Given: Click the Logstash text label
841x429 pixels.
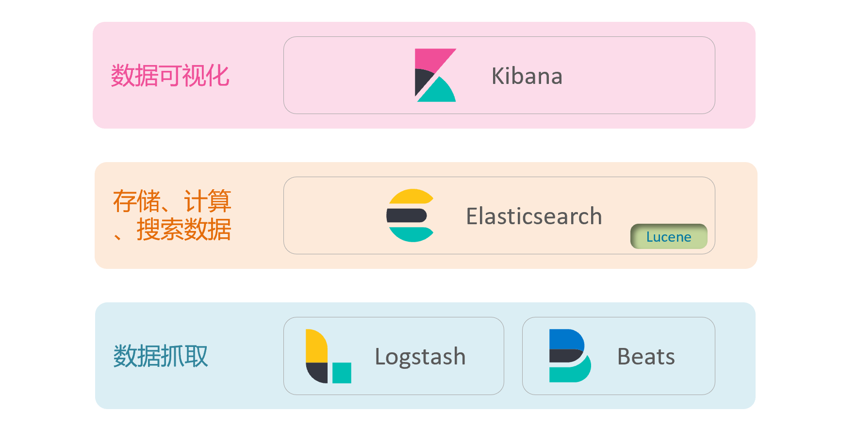Looking at the screenshot, I should [420, 357].
